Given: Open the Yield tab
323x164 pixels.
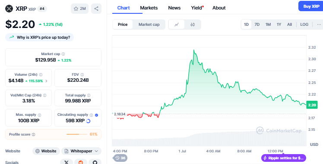Looking at the screenshot, I should pos(197,8).
